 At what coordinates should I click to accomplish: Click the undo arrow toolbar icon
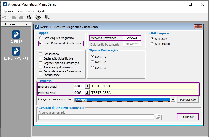coord(4,17)
